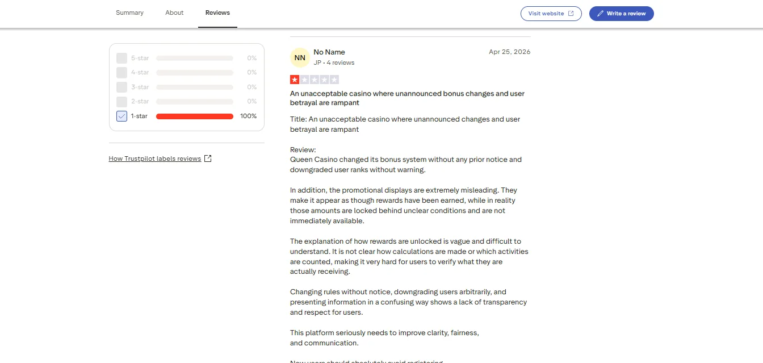The image size is (763, 363).
Task: Open the No Name reviewer profile
Action: [329, 52]
